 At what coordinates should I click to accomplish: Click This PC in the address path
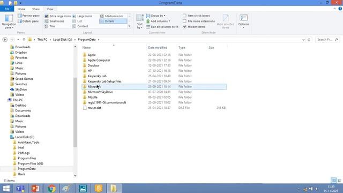click(42, 40)
